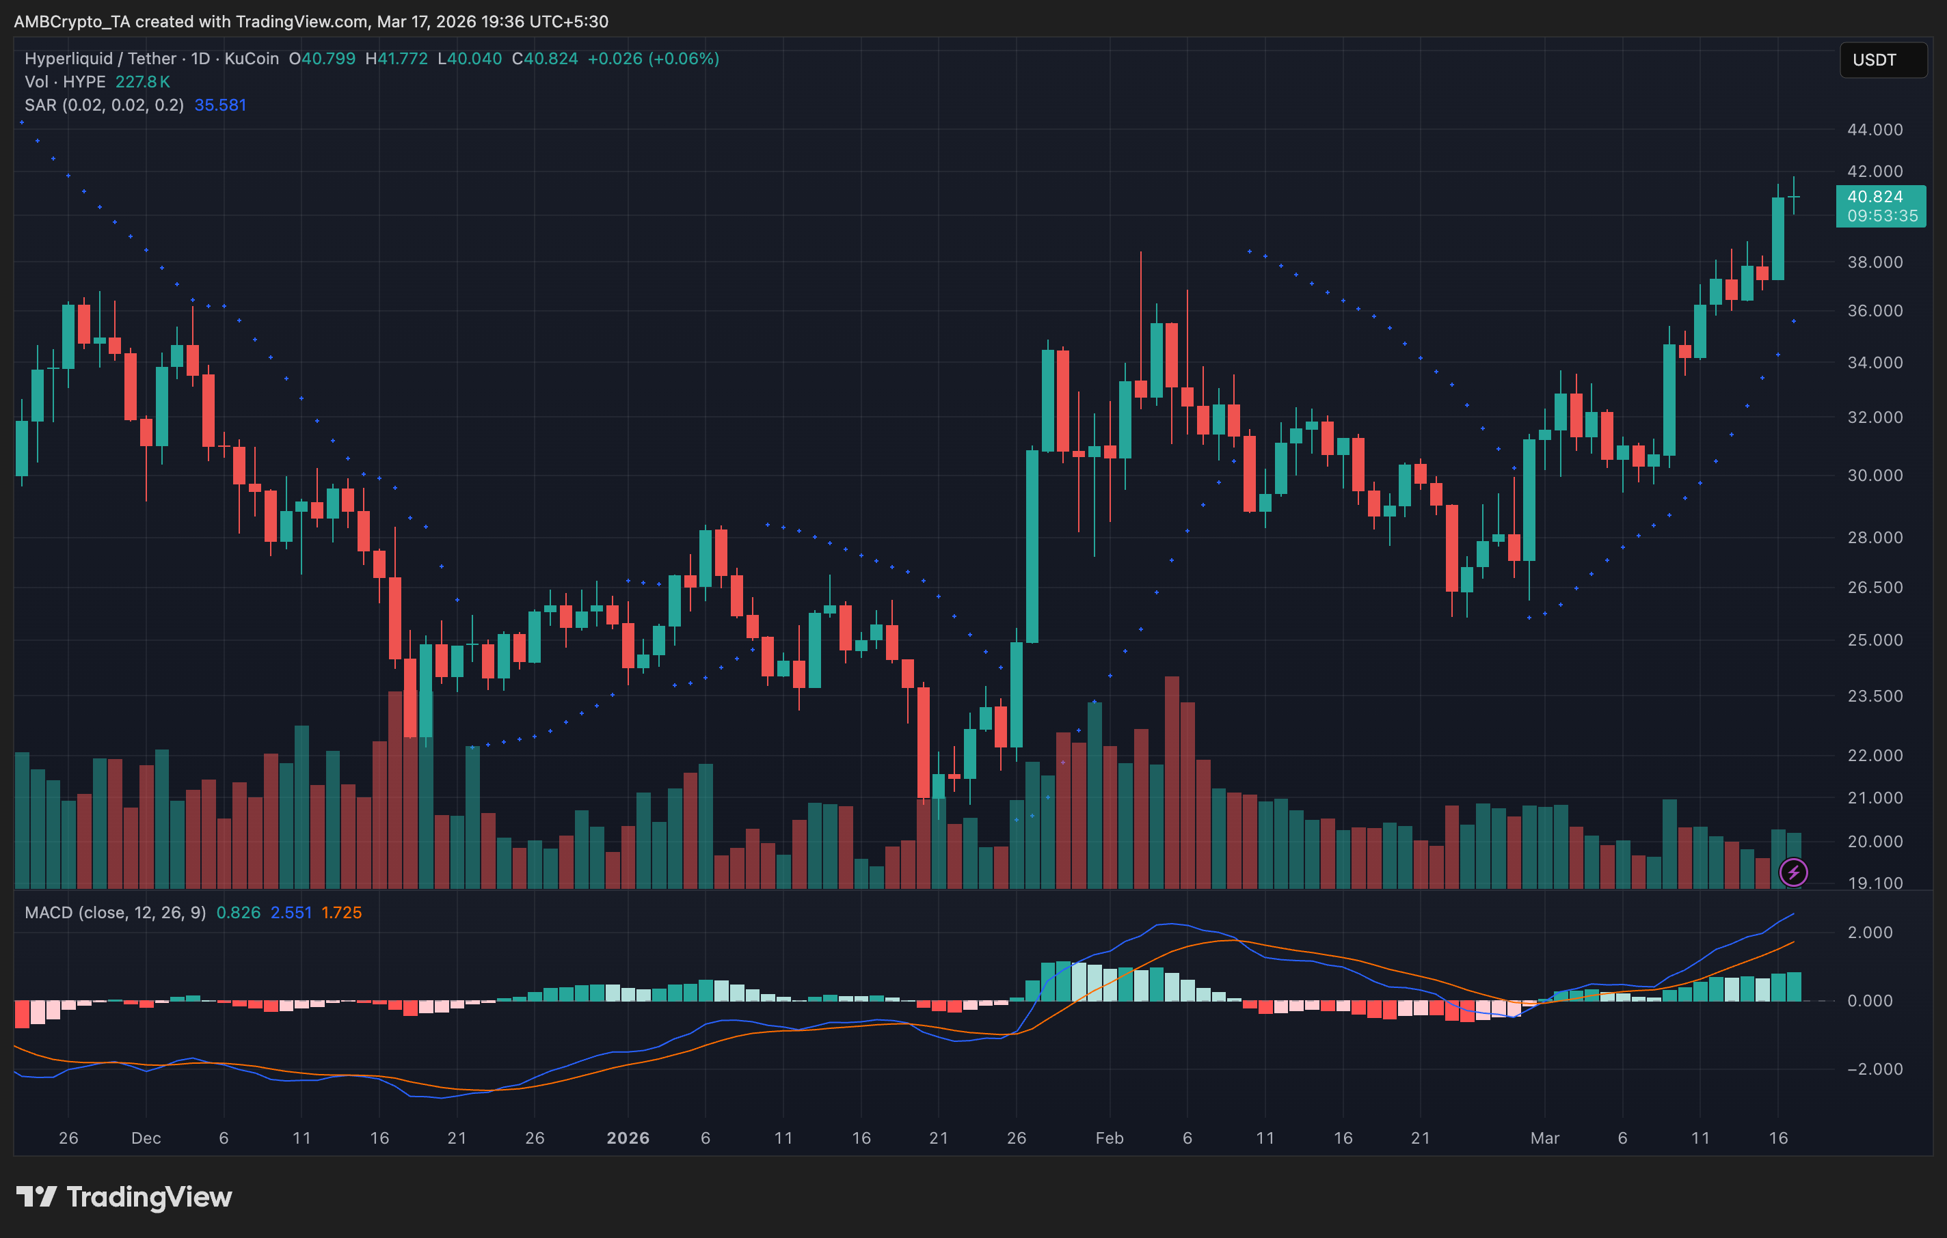The width and height of the screenshot is (1947, 1238).
Task: Click the MACD (close, 12, 26, 9) legend
Action: point(115,912)
